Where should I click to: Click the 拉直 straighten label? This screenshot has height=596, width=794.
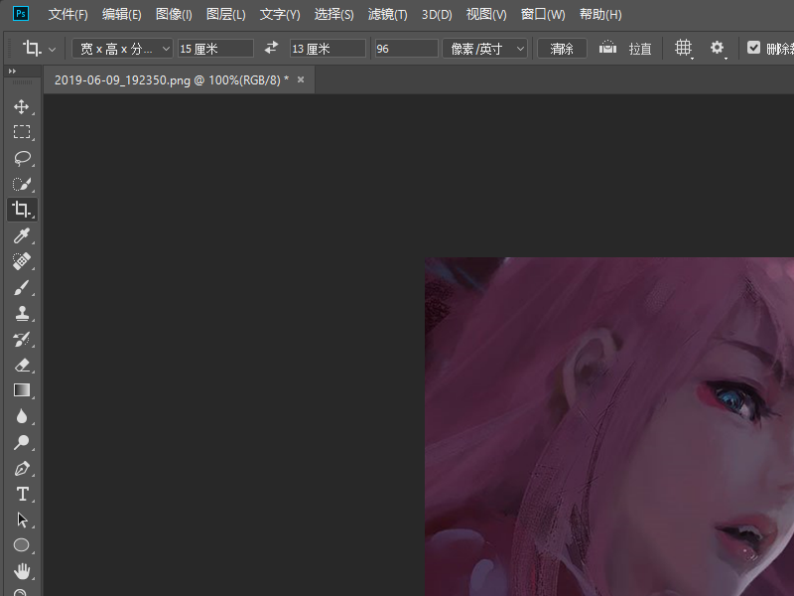coord(640,49)
